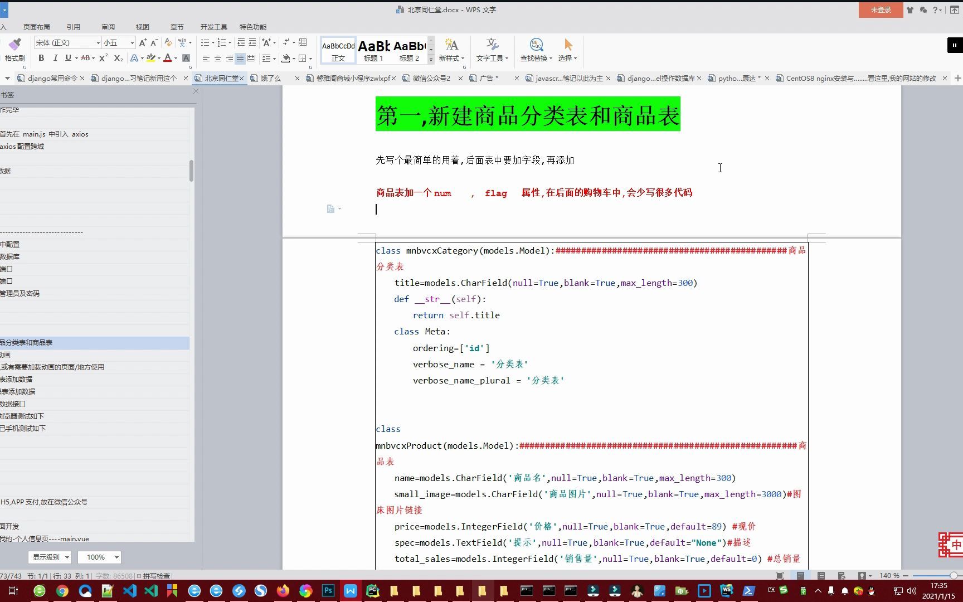The image size is (963, 602).
Task: Toggle bulleted list formatting
Action: pyautogui.click(x=205, y=42)
